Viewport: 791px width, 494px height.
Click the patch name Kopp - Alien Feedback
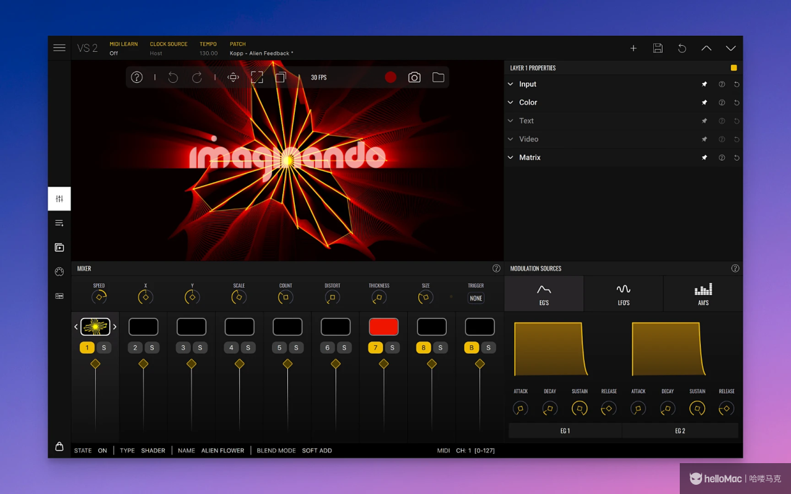[261, 54]
